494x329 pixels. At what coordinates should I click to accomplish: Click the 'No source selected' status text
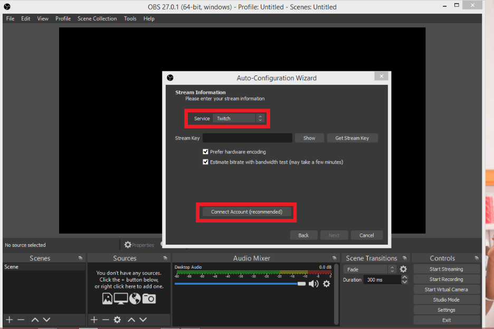(x=25, y=245)
